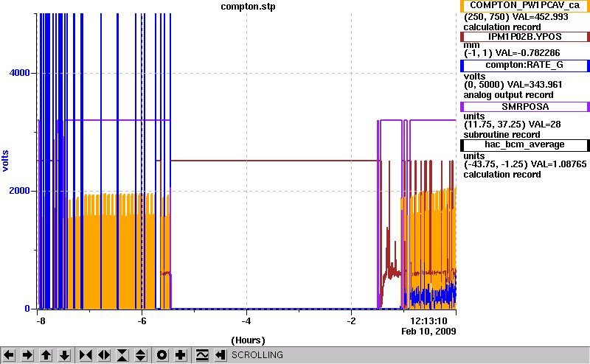Select the IPM1P02B.YPOS curve legend
Viewport: 590px width, 364px height.
[525, 37]
